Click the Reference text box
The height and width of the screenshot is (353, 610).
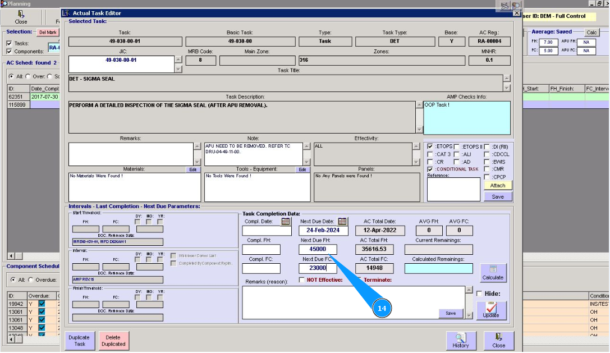click(453, 190)
